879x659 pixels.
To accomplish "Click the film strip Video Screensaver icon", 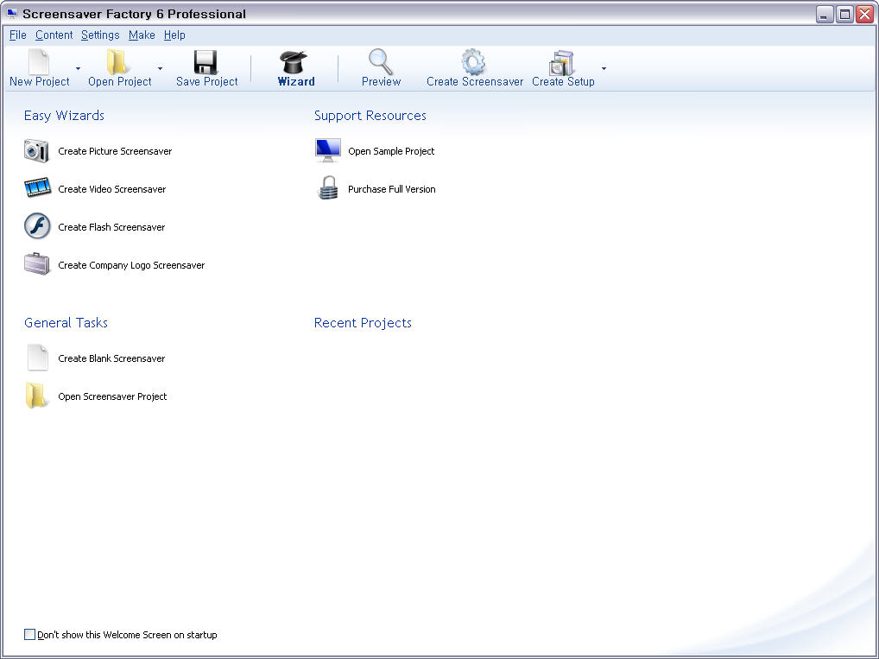I will (x=37, y=188).
